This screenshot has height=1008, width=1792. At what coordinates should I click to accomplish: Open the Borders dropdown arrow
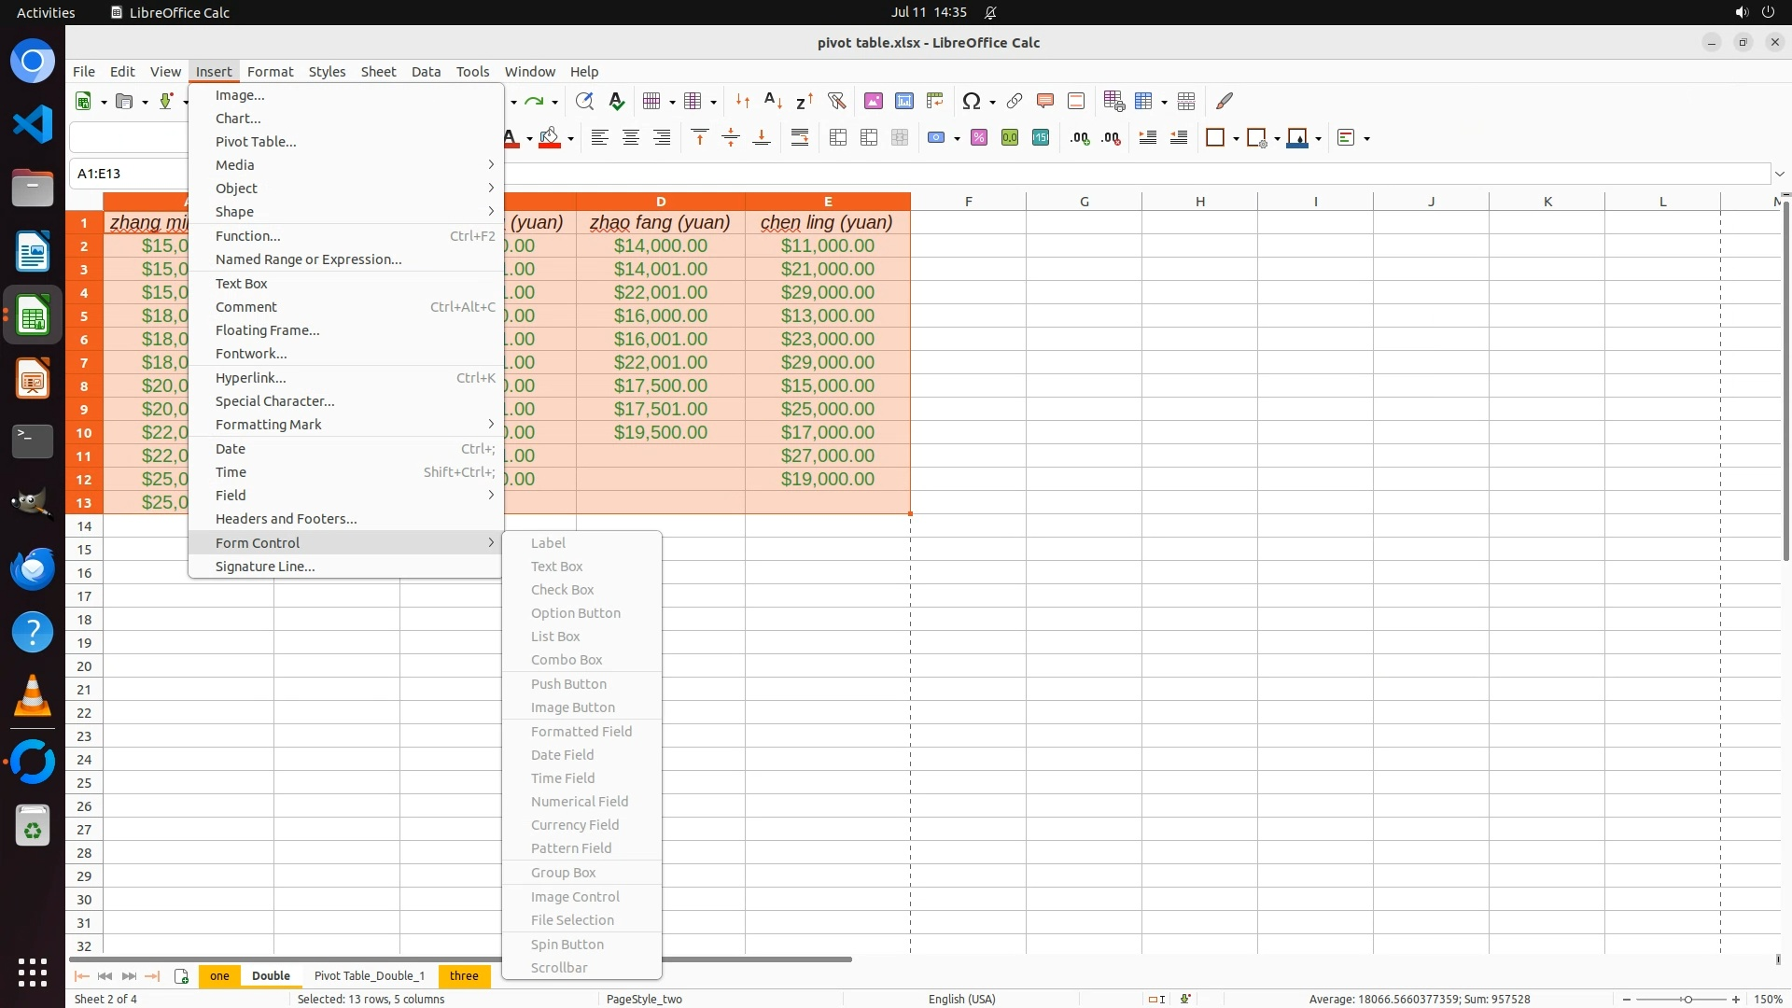point(1236,138)
